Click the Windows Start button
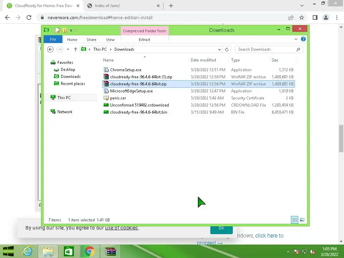Viewport: 344px width, 258px height. pos(8,251)
